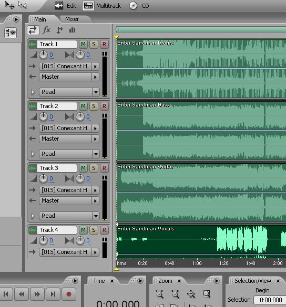Click Zoom In Horizontally icon
The width and height of the screenshot is (286, 307).
tap(159, 294)
